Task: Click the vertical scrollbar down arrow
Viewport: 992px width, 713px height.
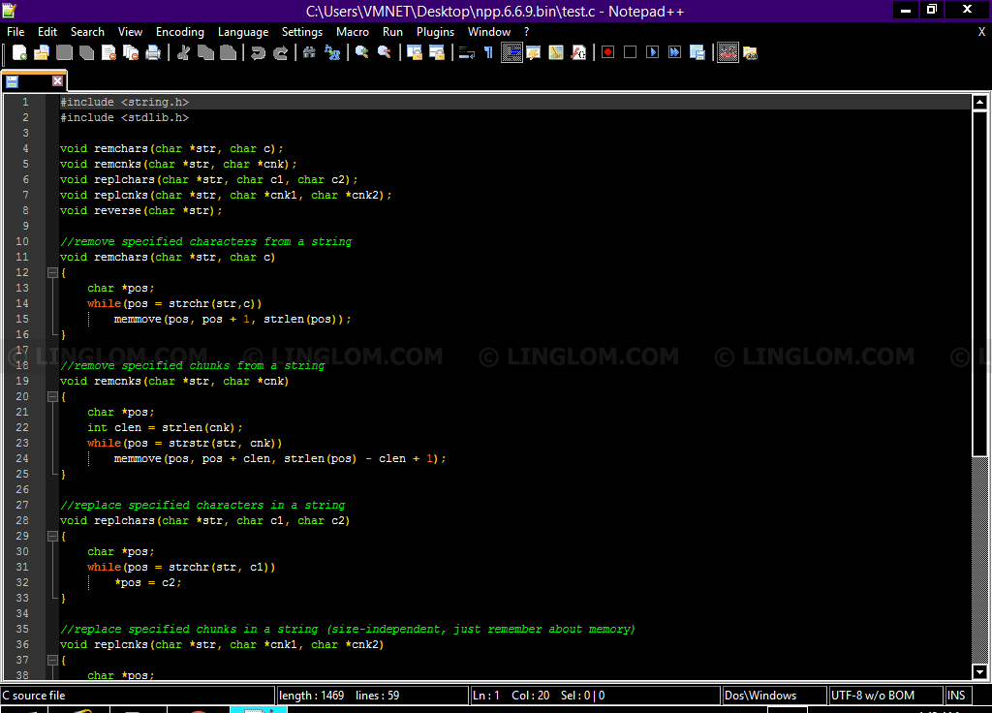Action: click(x=979, y=672)
